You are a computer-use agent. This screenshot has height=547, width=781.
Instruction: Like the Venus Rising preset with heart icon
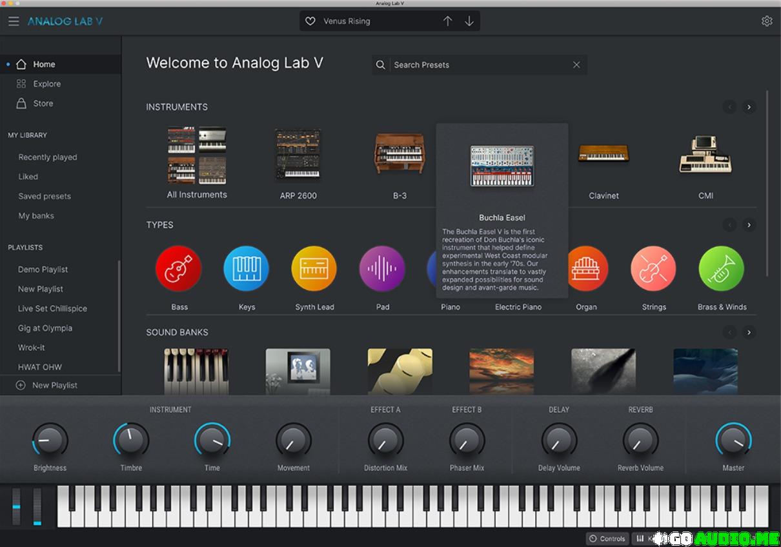pos(310,21)
